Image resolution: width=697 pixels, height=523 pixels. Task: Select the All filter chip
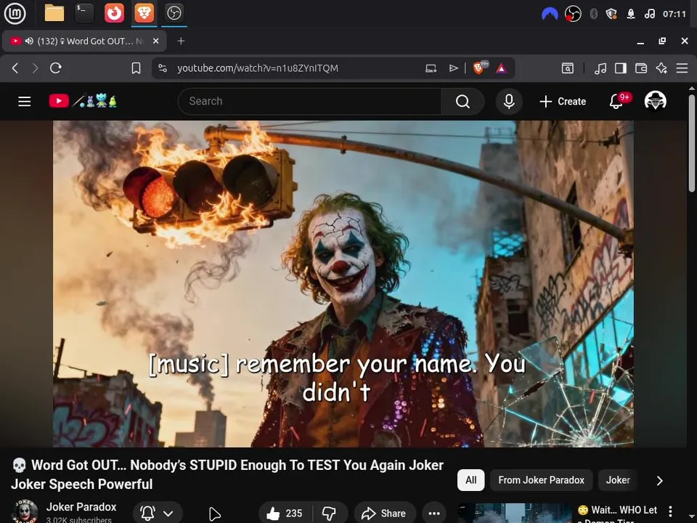tap(470, 480)
